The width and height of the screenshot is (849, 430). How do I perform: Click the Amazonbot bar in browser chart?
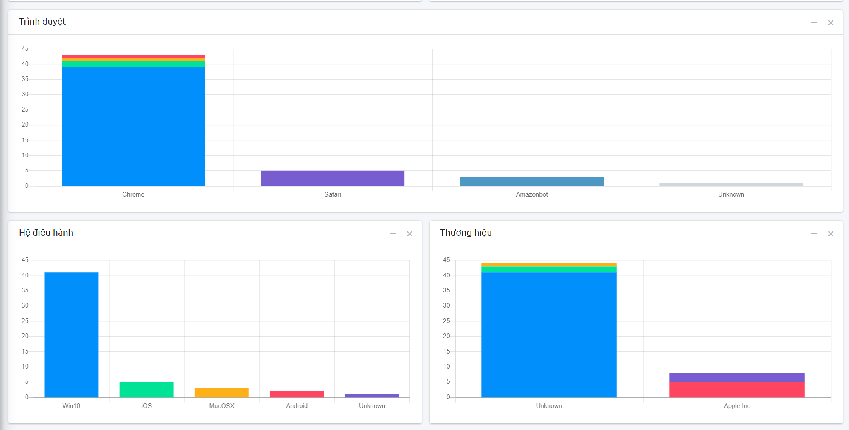tap(532, 181)
